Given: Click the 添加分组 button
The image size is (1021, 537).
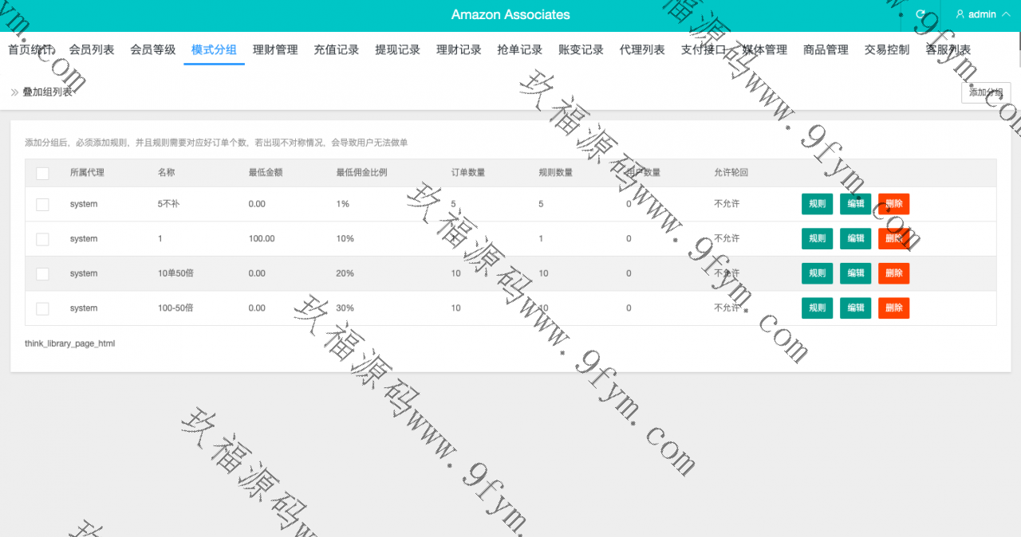Looking at the screenshot, I should (986, 92).
